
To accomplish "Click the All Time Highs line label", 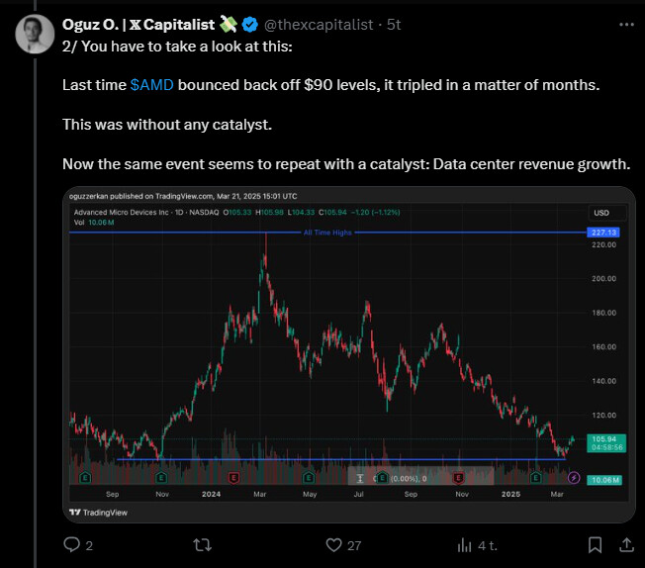I will tap(326, 233).
